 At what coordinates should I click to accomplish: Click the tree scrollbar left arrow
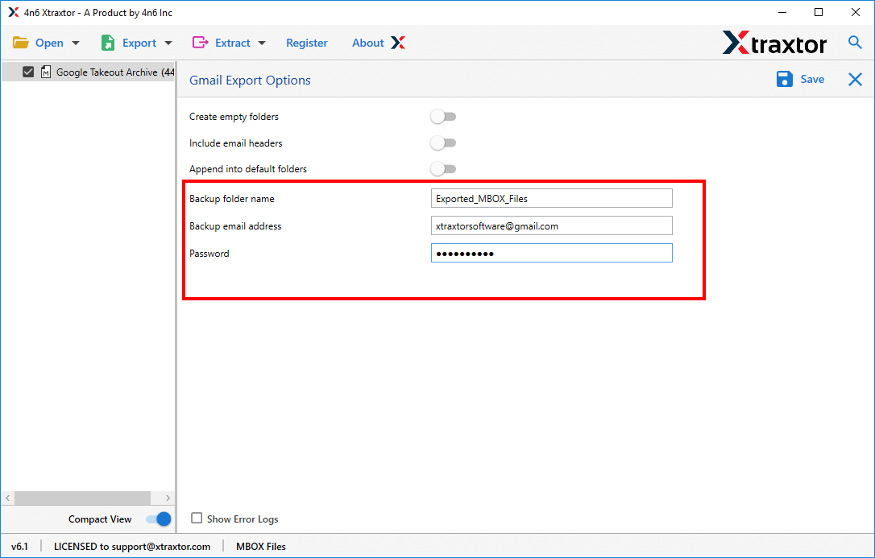pyautogui.click(x=8, y=498)
